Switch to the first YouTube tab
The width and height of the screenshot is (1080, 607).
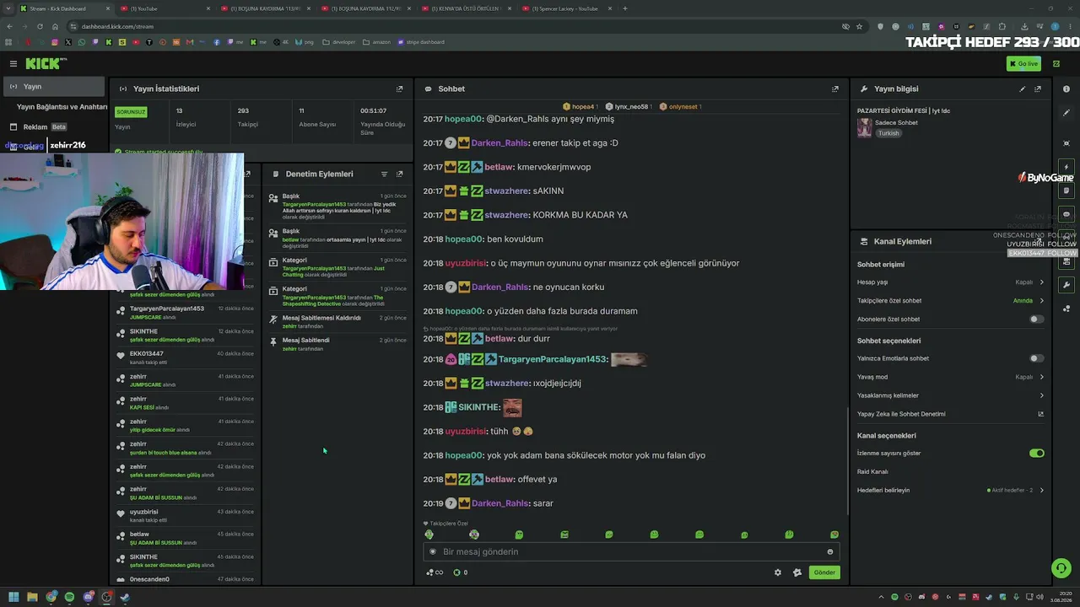coord(165,8)
